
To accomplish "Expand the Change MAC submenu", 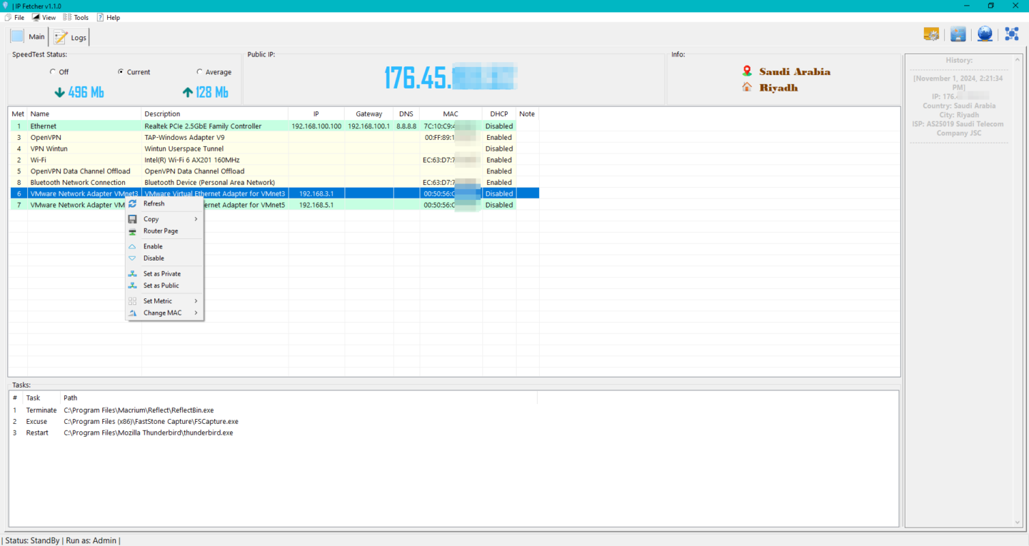I will 164,313.
